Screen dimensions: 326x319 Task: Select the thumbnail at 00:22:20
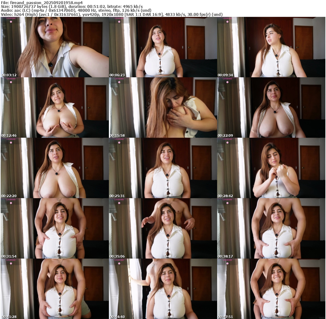55,168
